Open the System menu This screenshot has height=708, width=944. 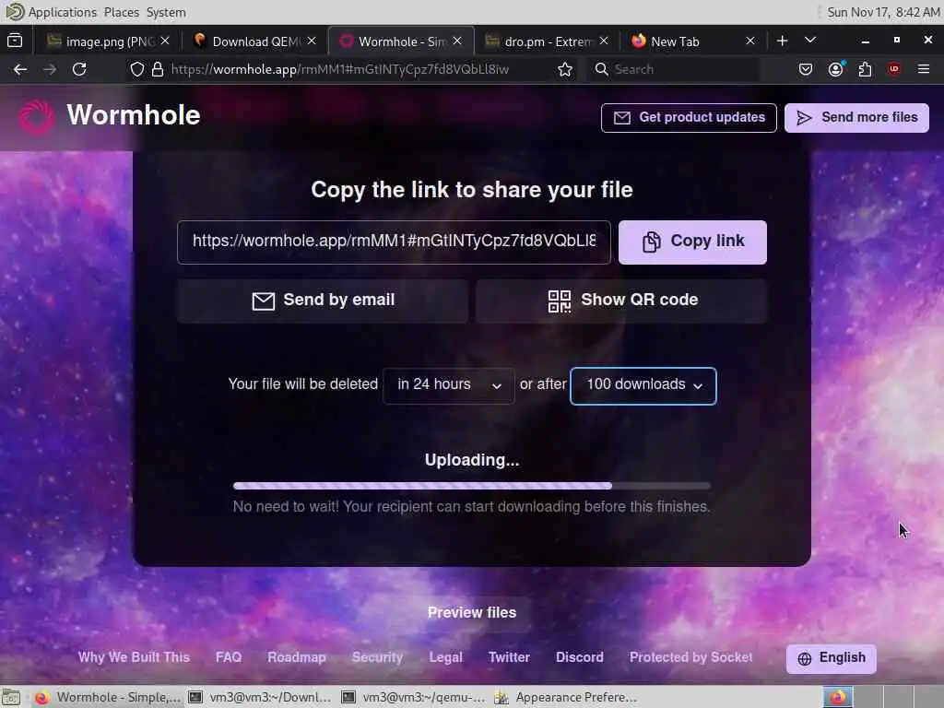point(166,12)
